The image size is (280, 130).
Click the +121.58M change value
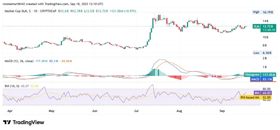pos(117,11)
